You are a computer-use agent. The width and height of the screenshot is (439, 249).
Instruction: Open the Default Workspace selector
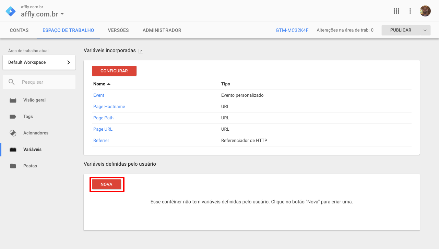tap(39, 62)
